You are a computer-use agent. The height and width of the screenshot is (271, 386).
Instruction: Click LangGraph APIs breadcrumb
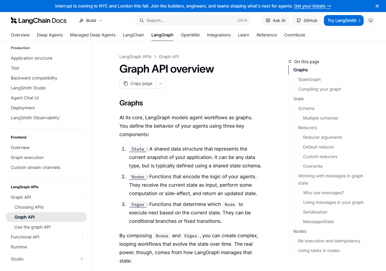[135, 57]
